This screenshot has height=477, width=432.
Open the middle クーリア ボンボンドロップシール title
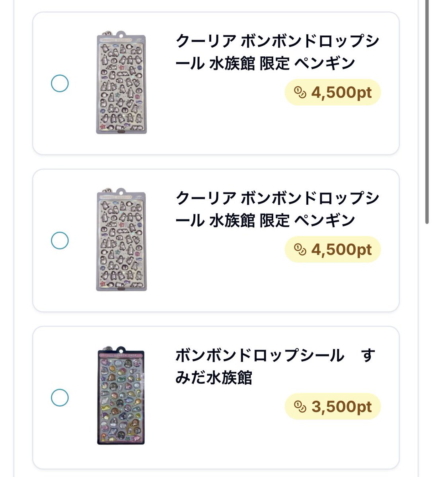click(277, 209)
